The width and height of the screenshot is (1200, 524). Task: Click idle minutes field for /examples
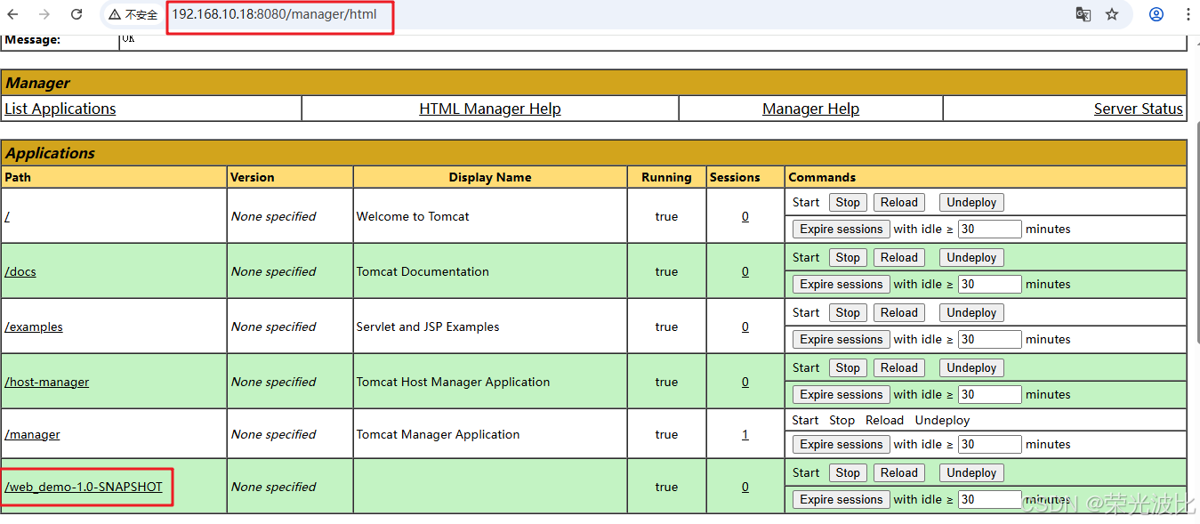pyautogui.click(x=990, y=339)
